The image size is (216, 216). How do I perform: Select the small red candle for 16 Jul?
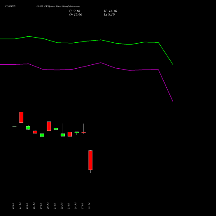point(35,132)
